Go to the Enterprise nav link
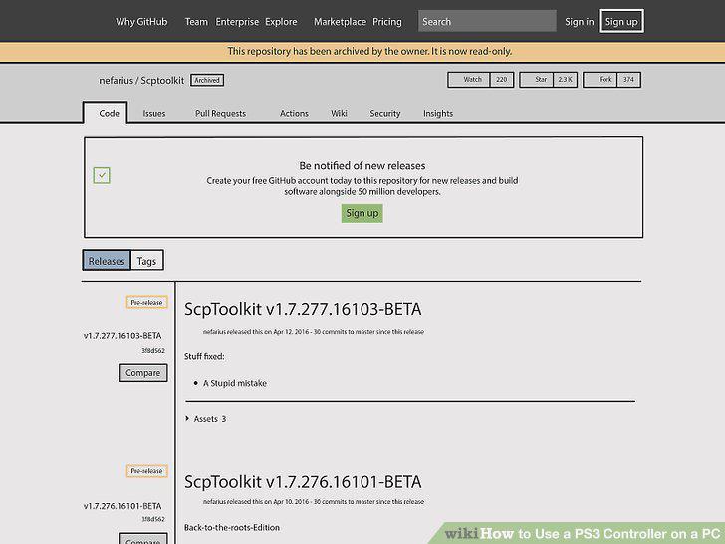725x544 pixels. click(x=237, y=22)
